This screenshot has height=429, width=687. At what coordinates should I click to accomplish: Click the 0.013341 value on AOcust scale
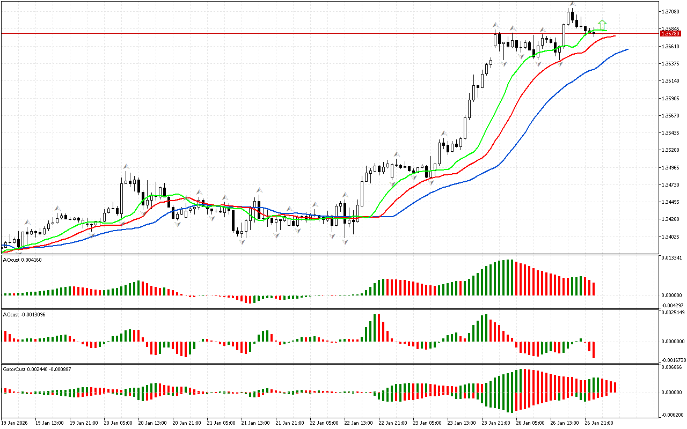[x=671, y=258]
